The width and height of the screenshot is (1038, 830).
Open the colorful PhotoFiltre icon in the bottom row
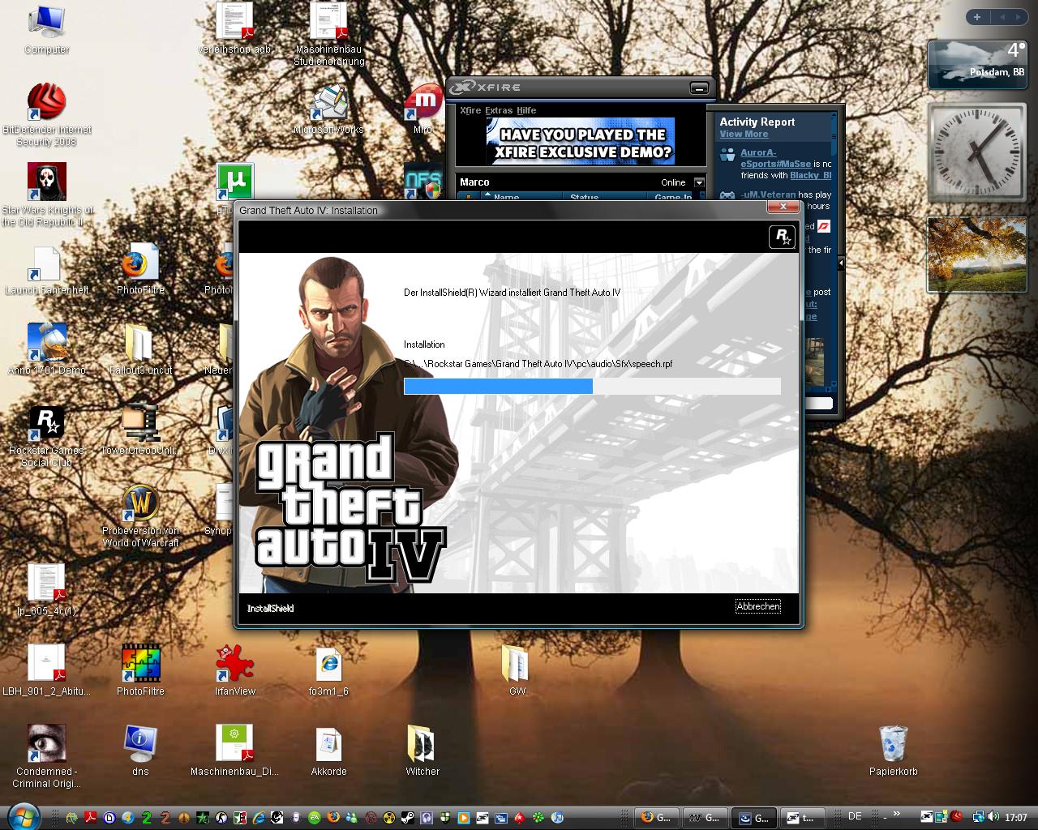click(141, 671)
